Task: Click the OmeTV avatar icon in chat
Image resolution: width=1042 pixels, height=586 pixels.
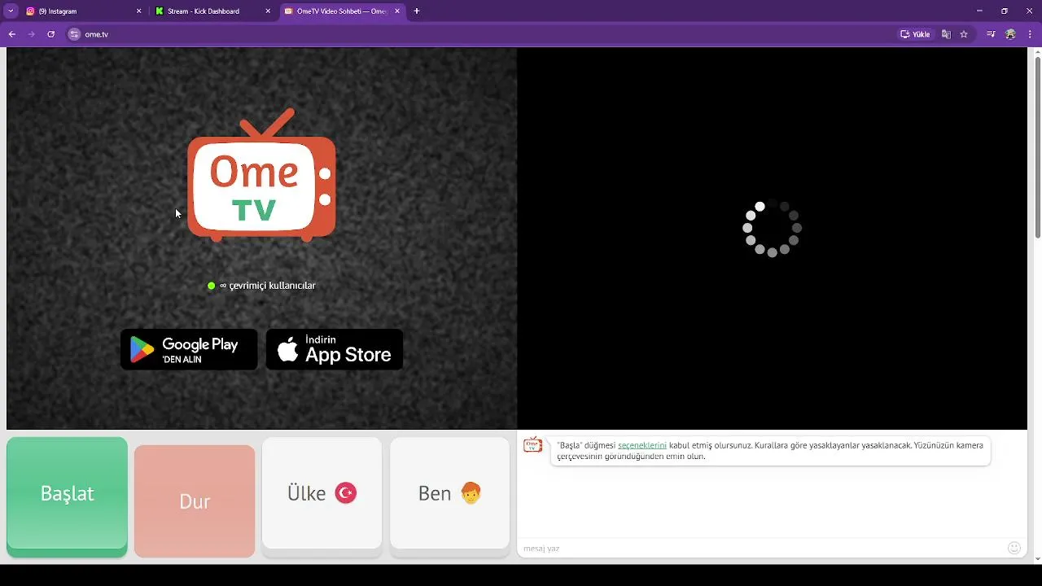Action: coord(532,444)
